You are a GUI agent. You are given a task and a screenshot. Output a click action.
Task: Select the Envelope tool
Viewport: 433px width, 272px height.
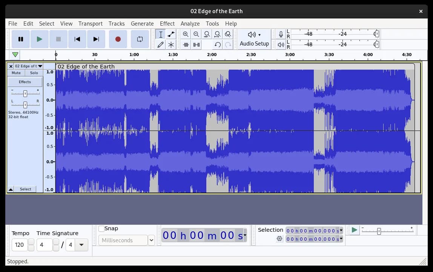171,34
